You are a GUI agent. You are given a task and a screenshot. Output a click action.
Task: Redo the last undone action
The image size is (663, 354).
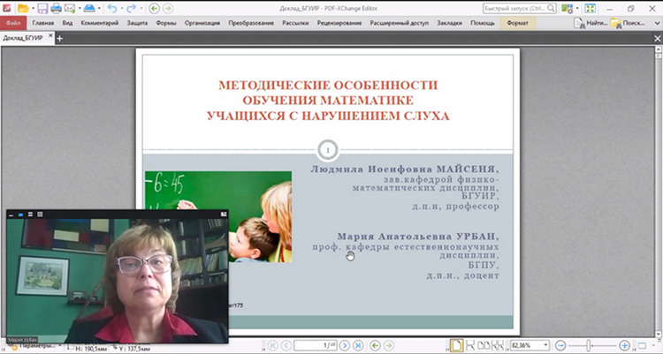(x=132, y=8)
